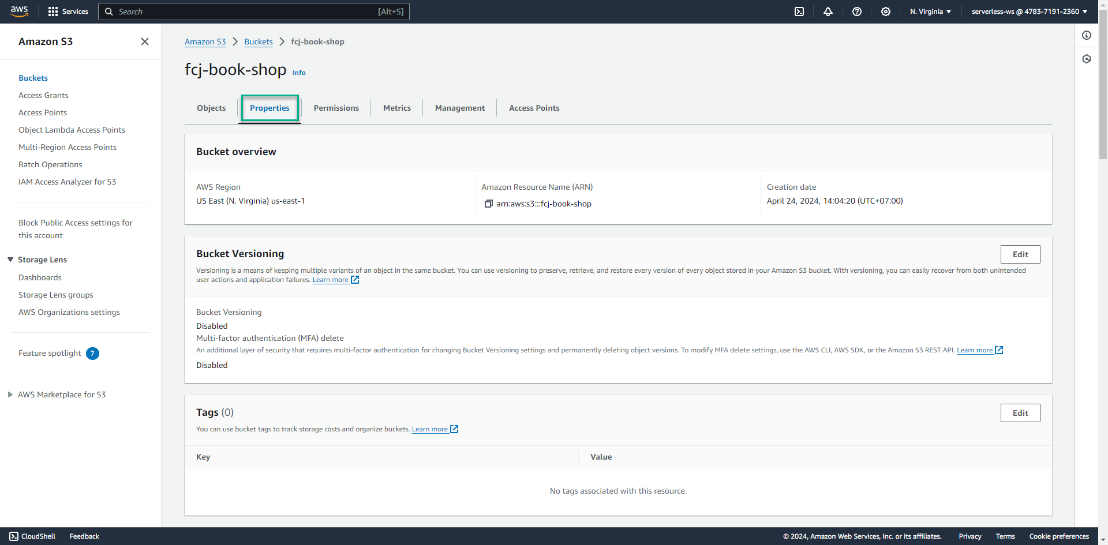Open the help question mark menu
Viewport: 1108px width, 545px height.
857,12
